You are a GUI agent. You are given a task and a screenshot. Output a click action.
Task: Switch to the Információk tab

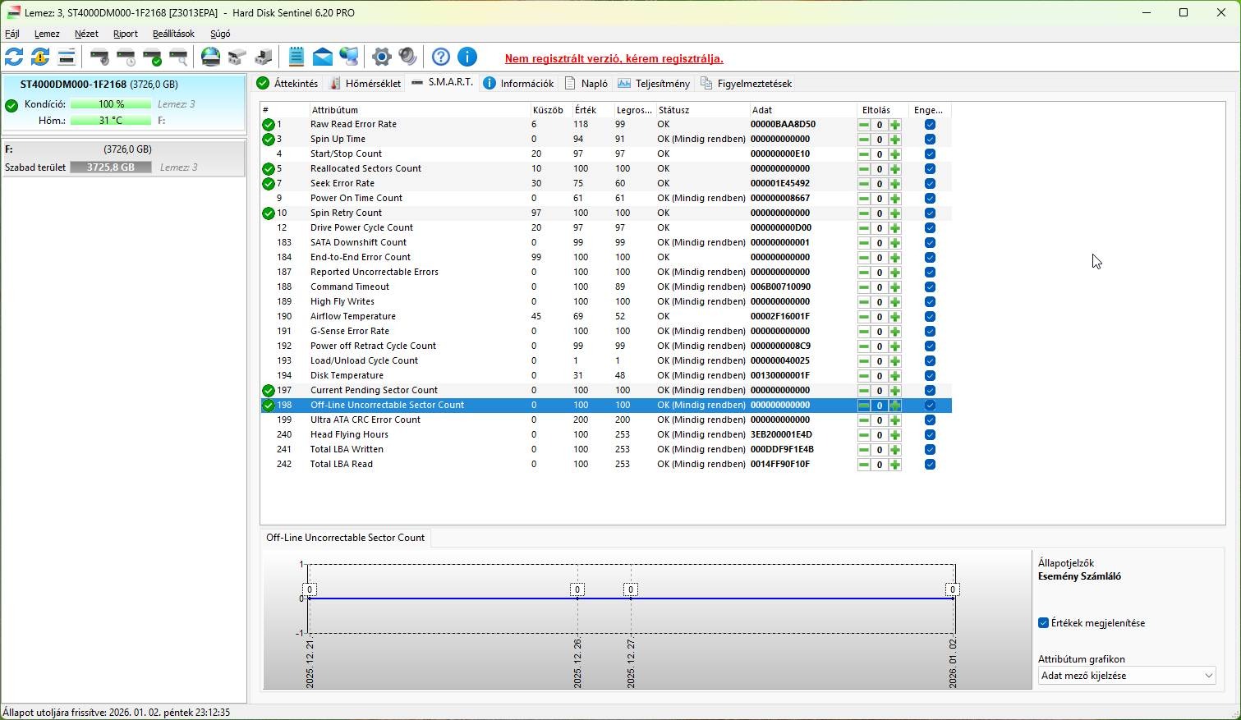[x=518, y=84]
